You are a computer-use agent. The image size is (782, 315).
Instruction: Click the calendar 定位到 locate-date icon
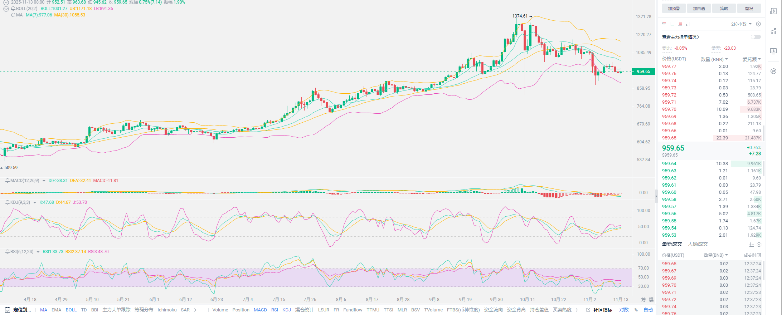(x=8, y=310)
